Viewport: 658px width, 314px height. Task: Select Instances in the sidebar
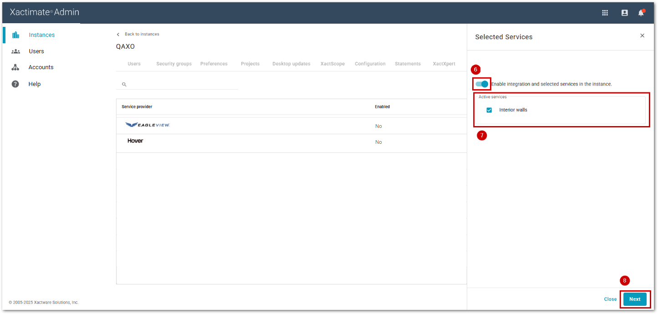(x=42, y=35)
